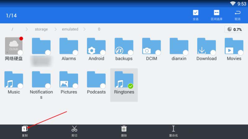248x139 pixels.
Task: Check the Alarms folder selection circle
Action: point(75,53)
